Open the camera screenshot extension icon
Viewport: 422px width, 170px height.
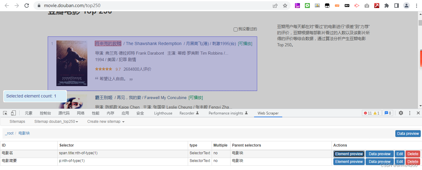[x=367, y=6]
